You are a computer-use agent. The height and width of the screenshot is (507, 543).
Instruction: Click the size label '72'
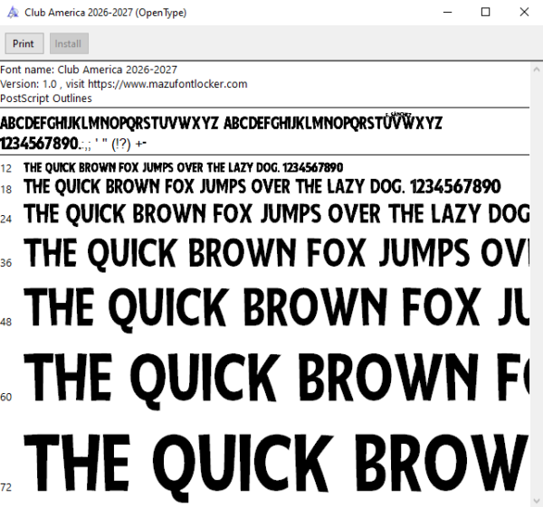(6, 487)
